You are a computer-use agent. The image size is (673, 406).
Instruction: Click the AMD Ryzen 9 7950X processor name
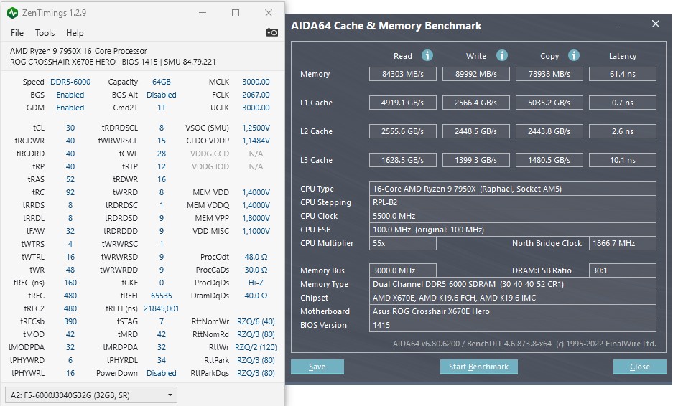tap(78, 51)
